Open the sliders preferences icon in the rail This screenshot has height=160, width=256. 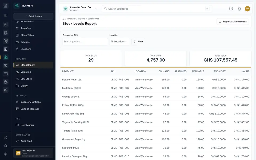6,138
